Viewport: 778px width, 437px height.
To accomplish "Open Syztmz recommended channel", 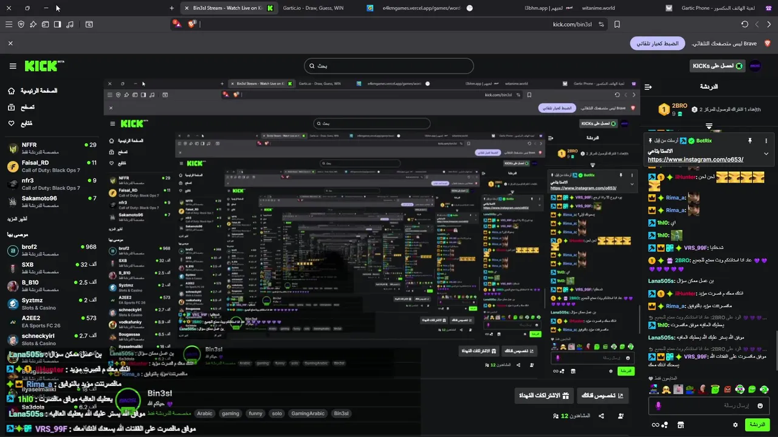I will tap(51, 303).
